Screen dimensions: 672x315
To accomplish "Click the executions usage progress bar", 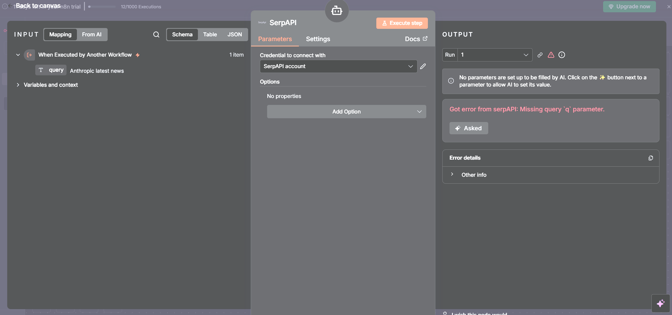I will (102, 7).
